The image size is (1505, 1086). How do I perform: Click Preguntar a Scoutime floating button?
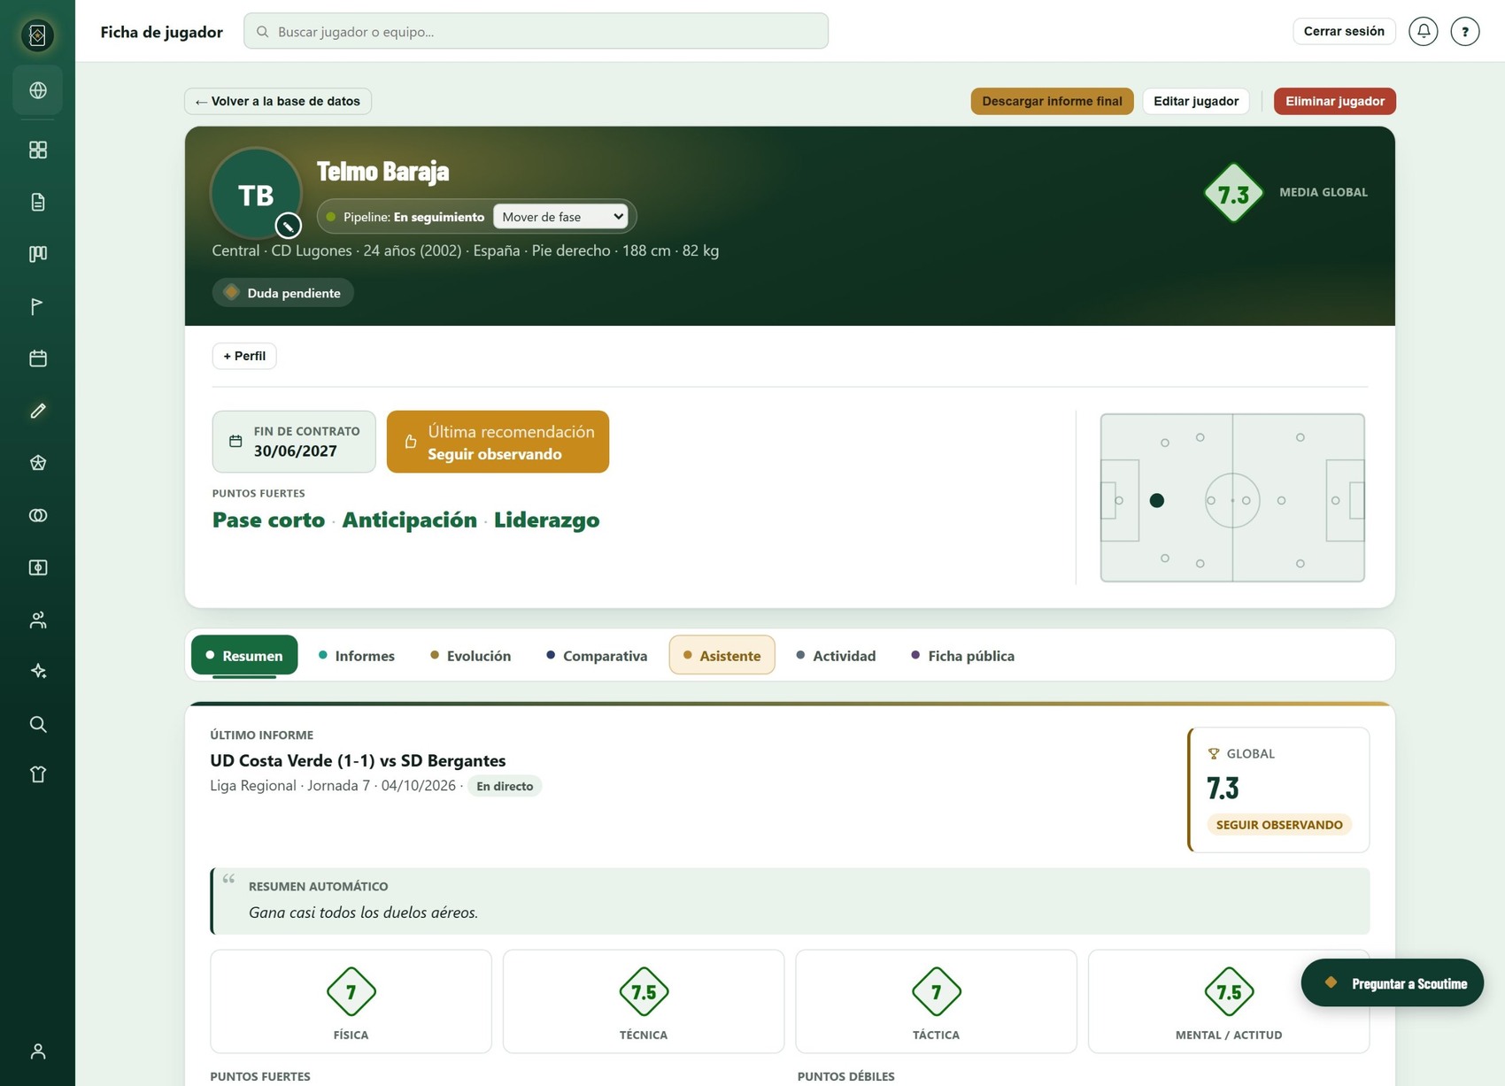(1392, 982)
